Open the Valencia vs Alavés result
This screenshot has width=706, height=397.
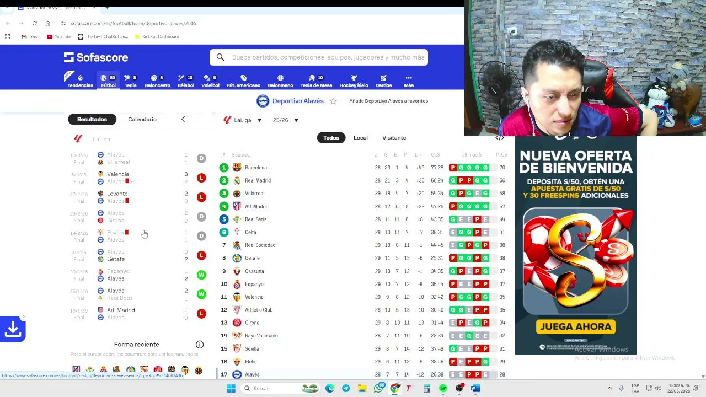138,178
